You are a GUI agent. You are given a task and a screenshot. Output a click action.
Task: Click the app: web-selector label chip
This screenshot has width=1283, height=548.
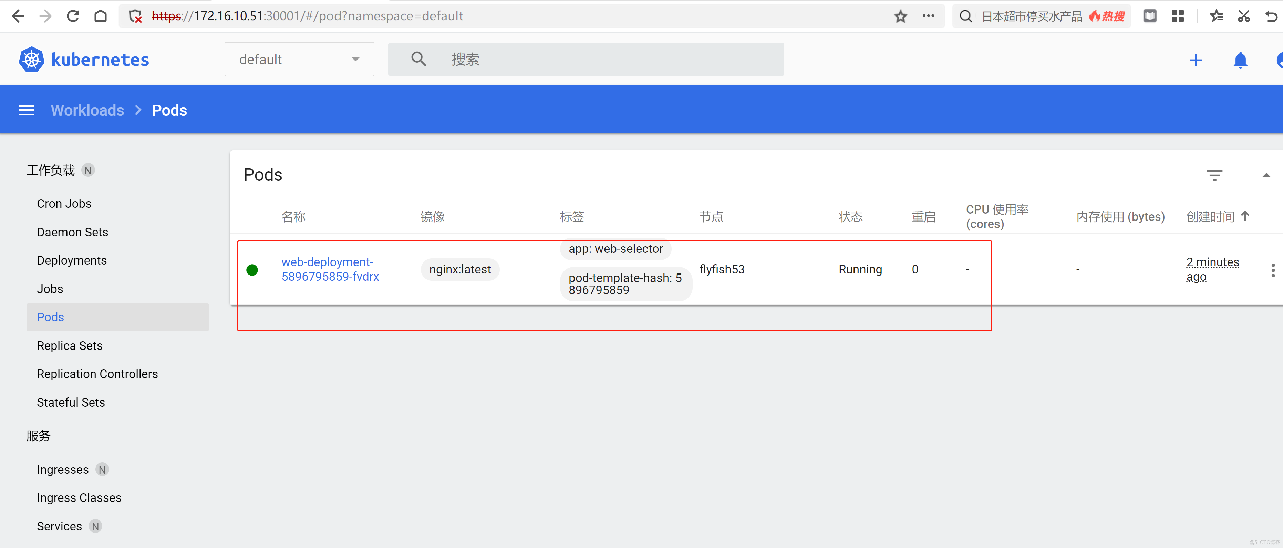(615, 249)
